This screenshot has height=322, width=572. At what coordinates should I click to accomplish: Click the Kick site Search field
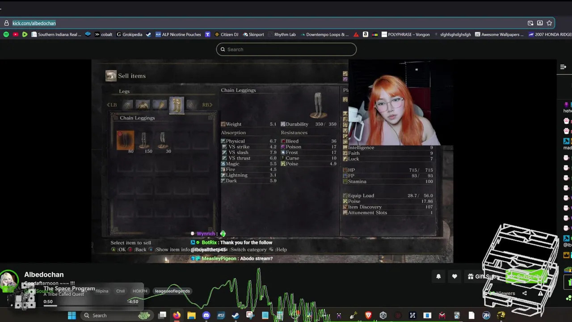(x=286, y=49)
